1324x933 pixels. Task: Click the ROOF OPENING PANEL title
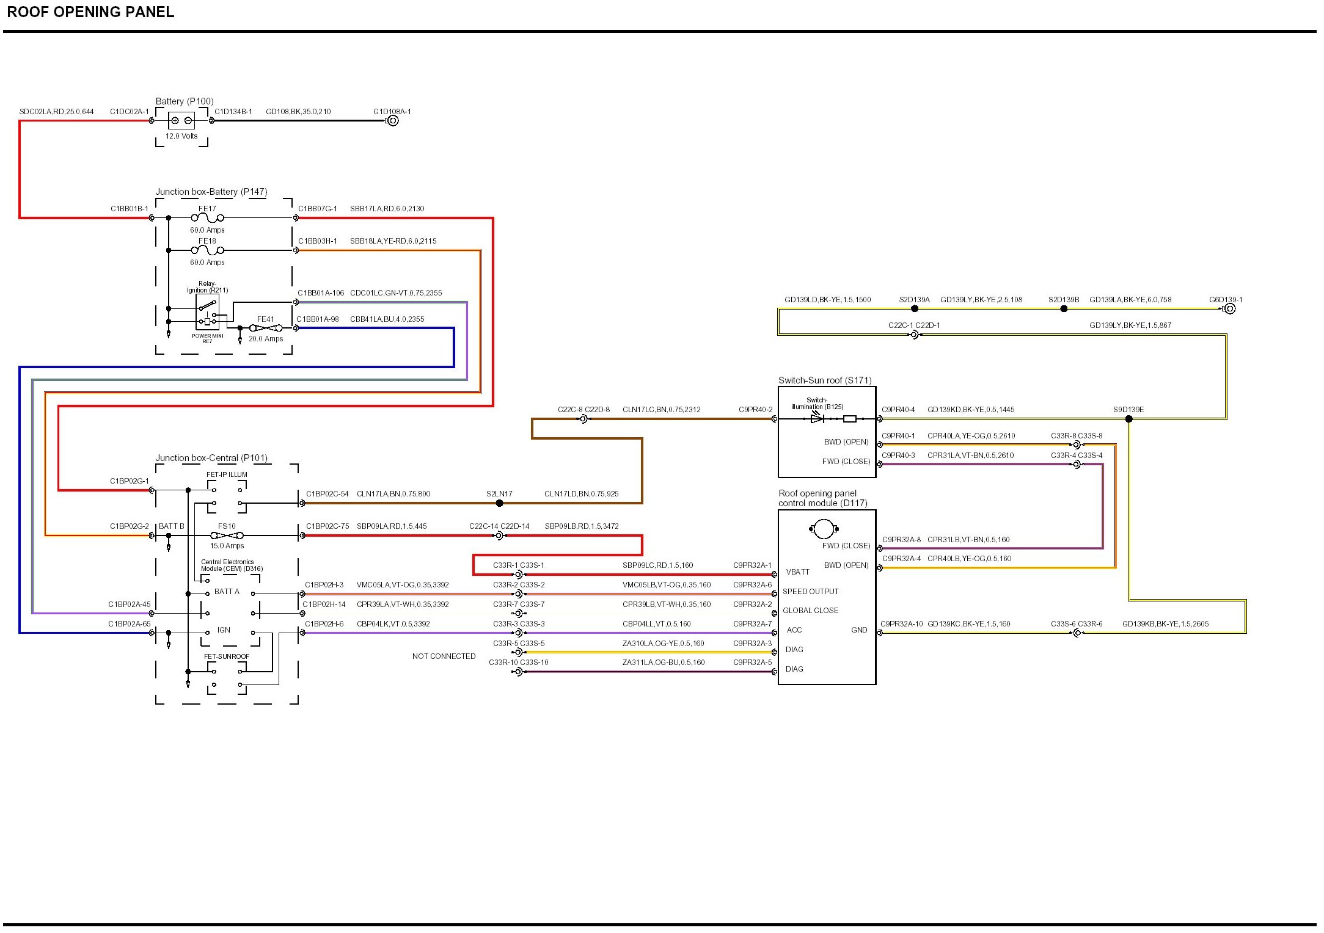coord(90,12)
